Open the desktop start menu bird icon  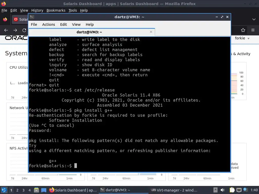[4, 190]
